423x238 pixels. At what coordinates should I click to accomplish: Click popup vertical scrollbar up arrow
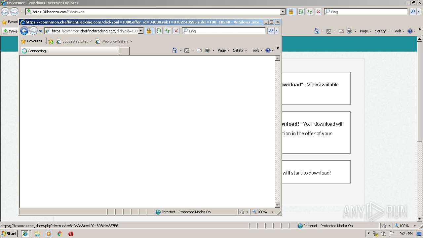click(278, 58)
